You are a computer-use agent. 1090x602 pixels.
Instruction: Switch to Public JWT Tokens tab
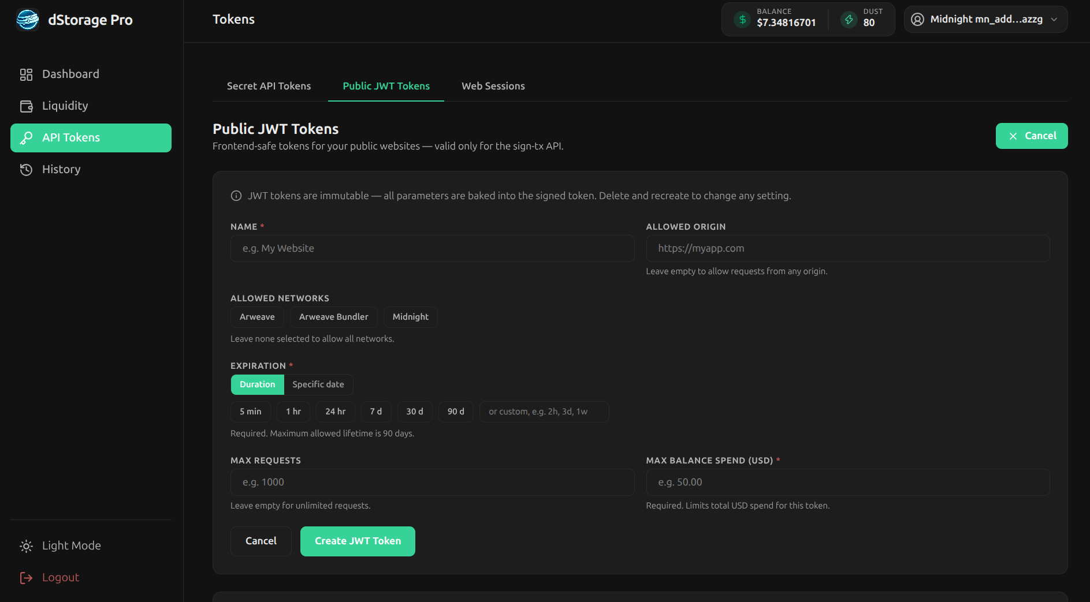(x=386, y=86)
